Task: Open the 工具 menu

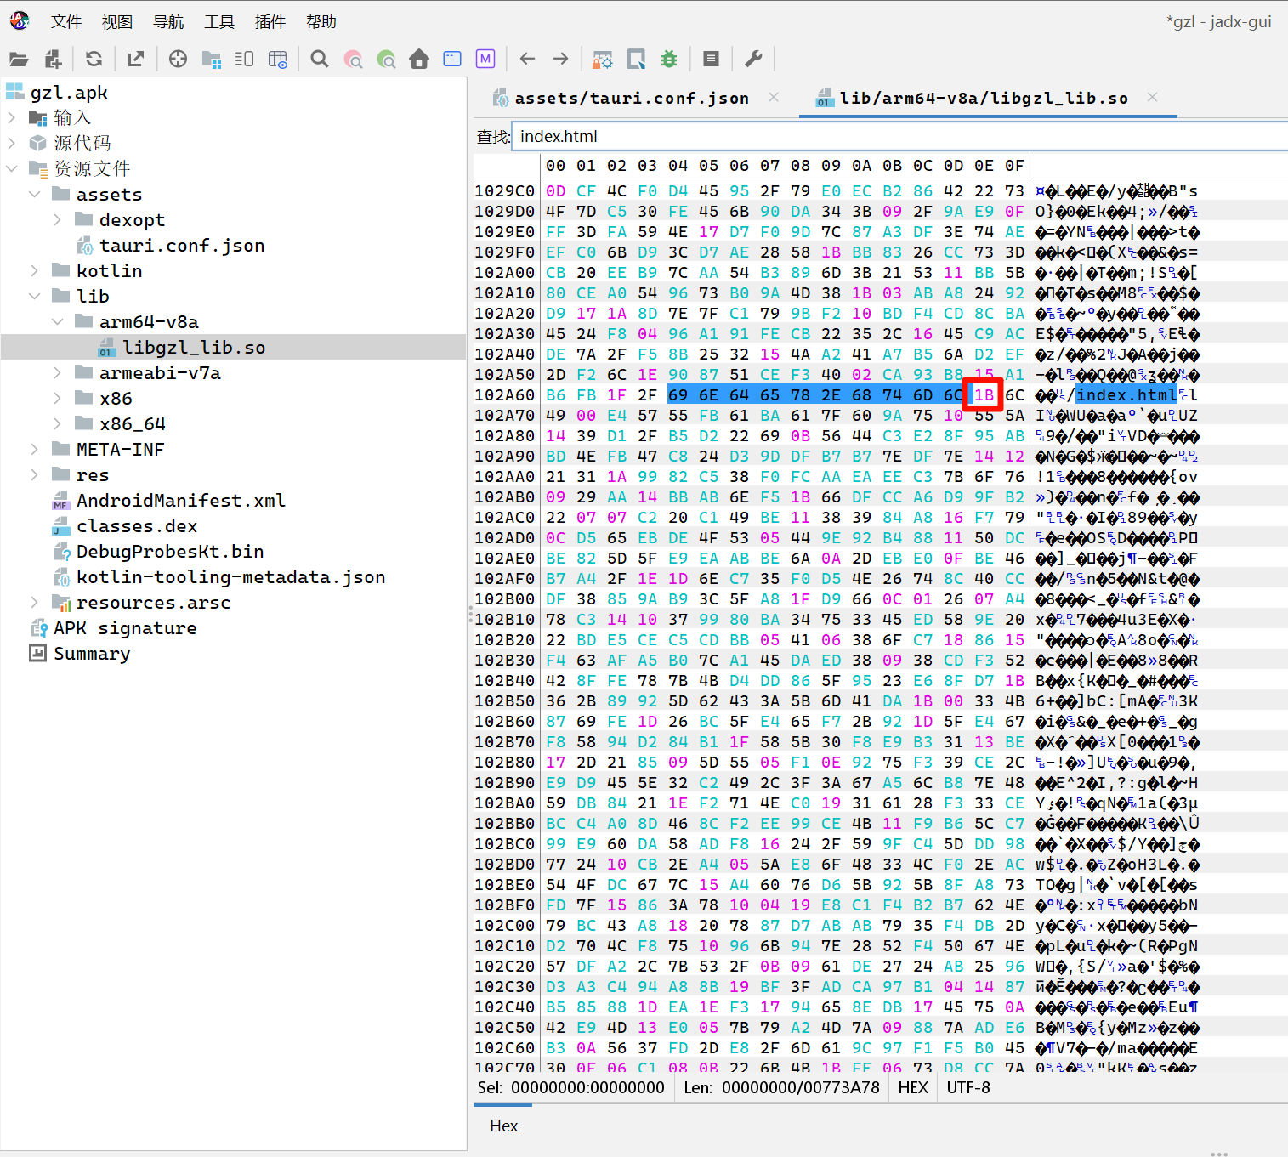Action: click(x=218, y=22)
